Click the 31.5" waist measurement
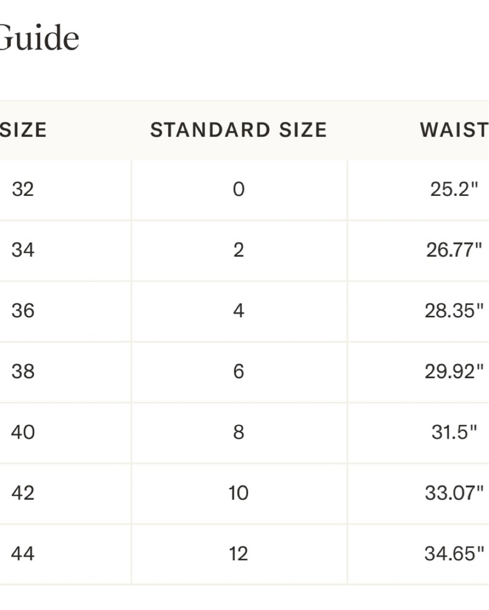 point(454,432)
